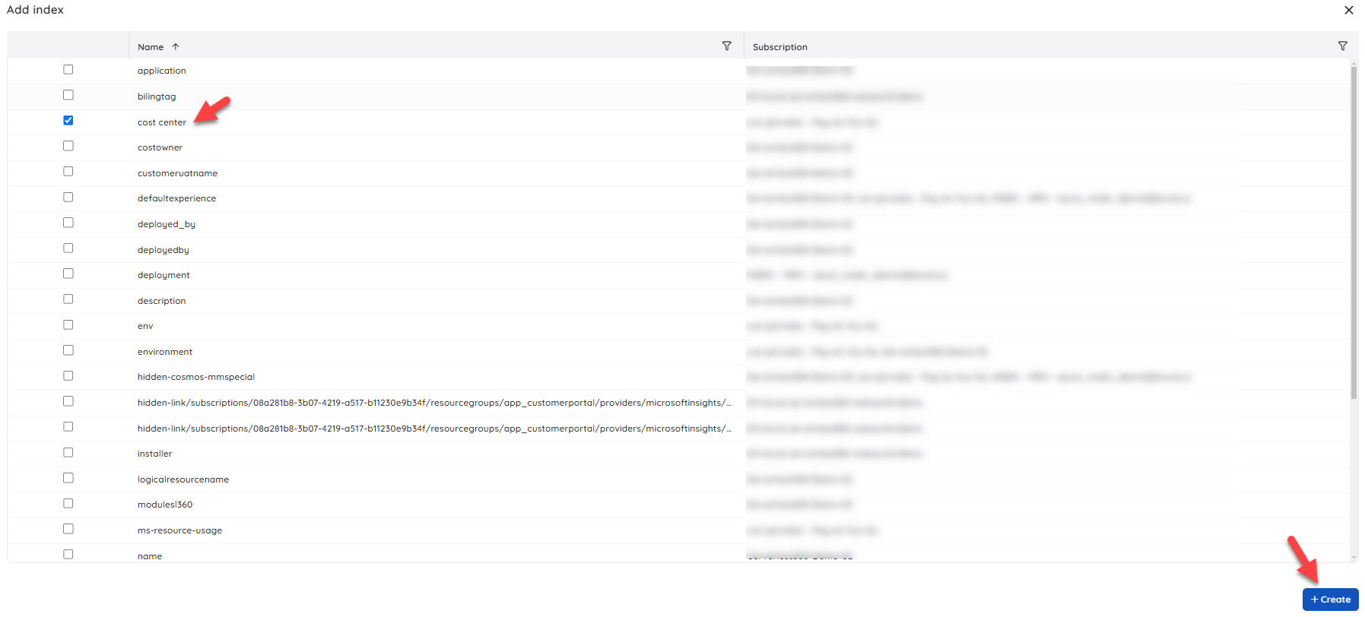Check the application checkbox
The width and height of the screenshot is (1365, 617).
click(x=68, y=69)
